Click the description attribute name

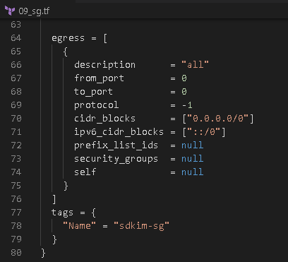tap(104, 65)
